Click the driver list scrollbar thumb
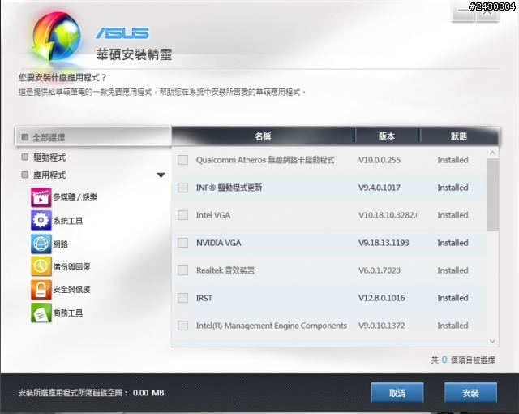Viewport: 519px width, 414px height. (492, 195)
